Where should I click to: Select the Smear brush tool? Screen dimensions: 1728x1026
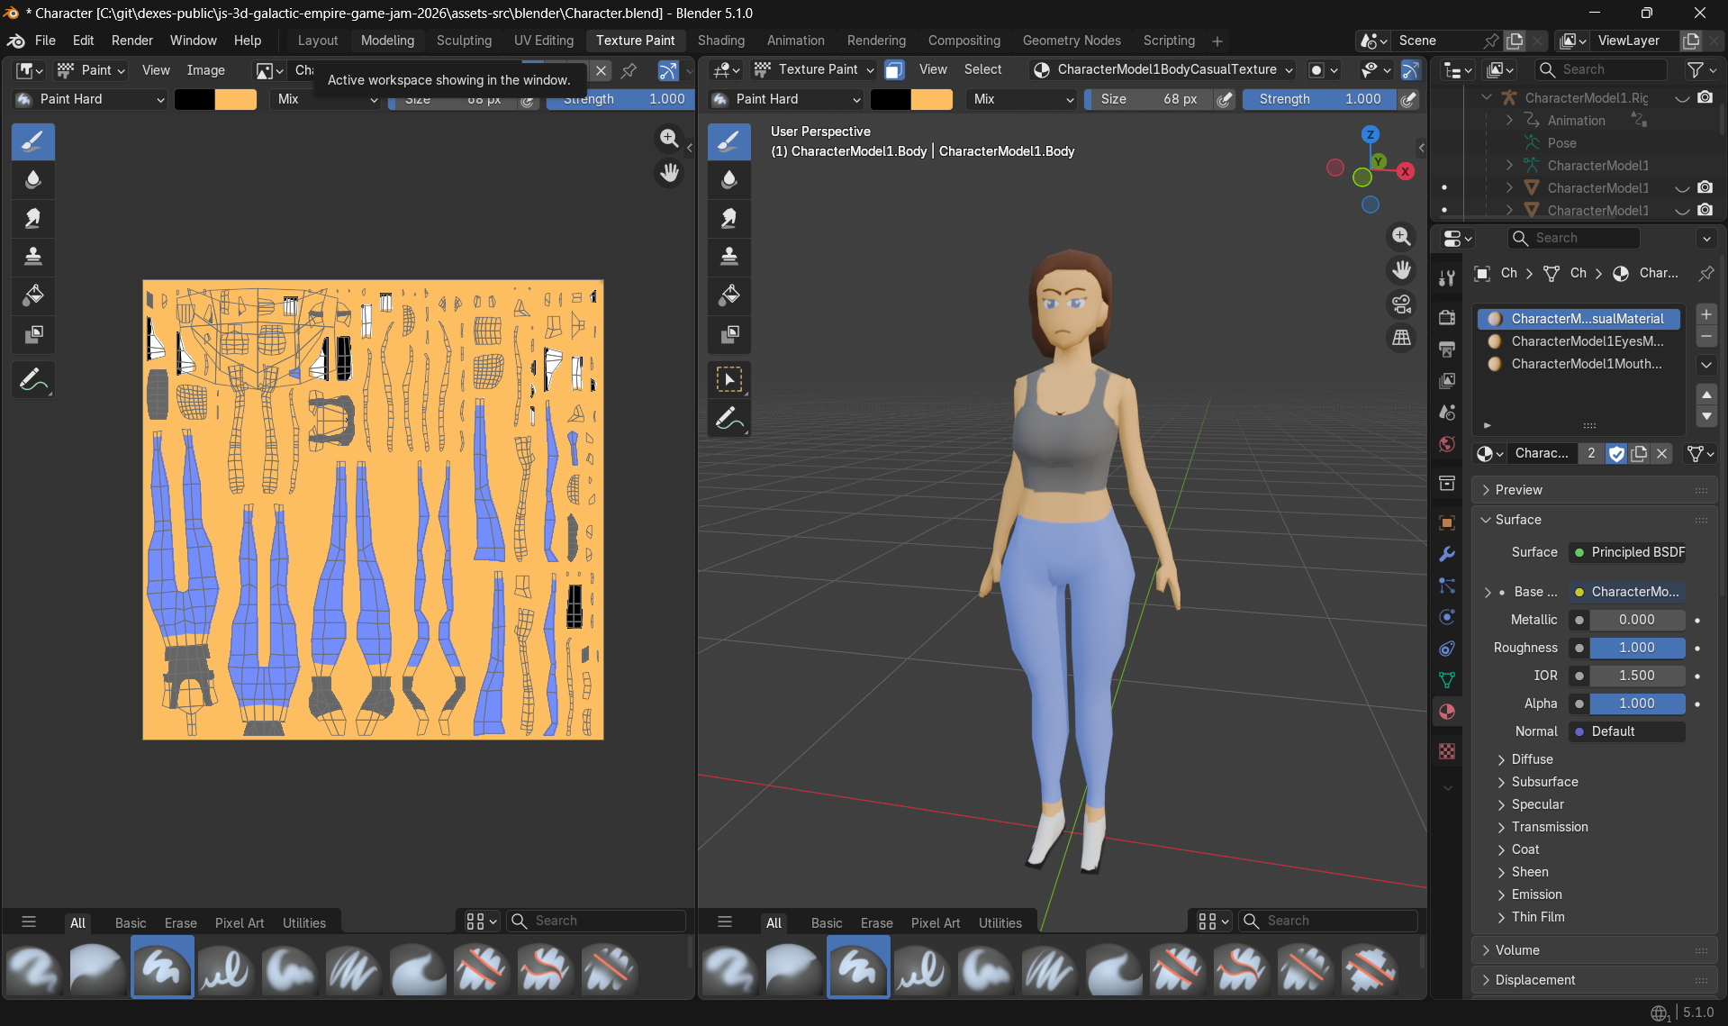coord(33,218)
